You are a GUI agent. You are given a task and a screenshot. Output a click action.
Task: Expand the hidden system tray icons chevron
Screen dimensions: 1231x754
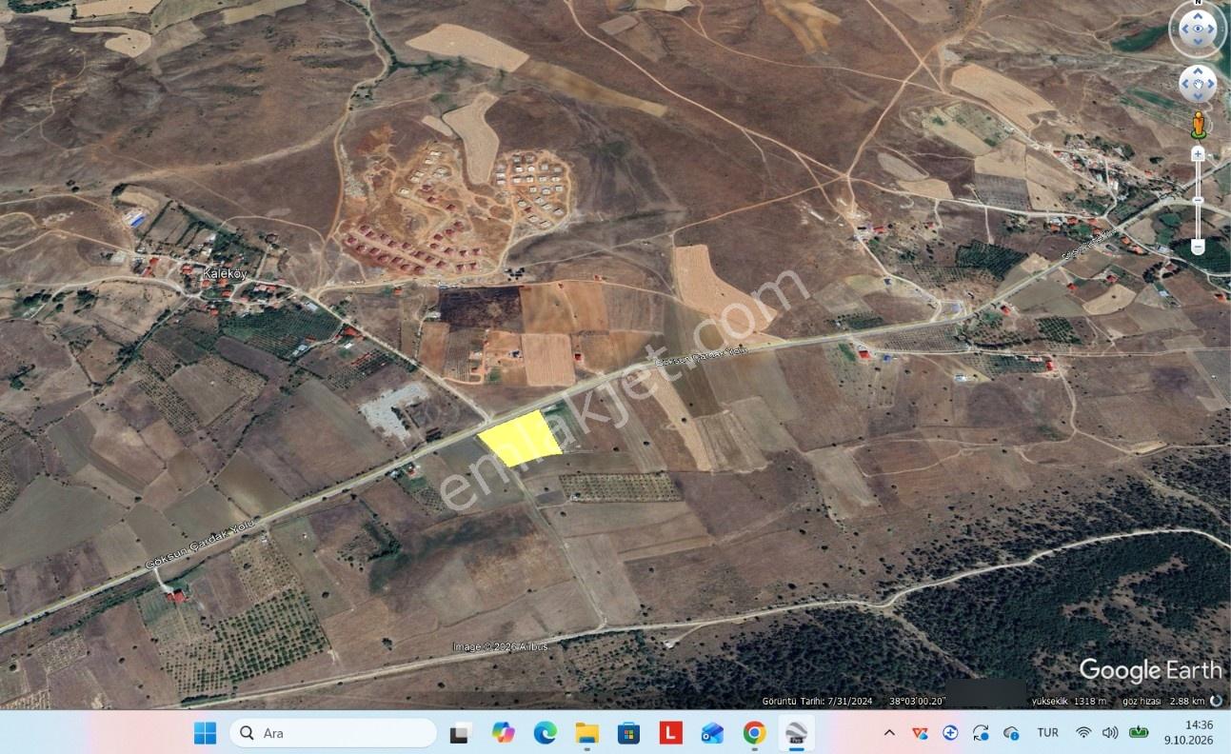point(889,733)
